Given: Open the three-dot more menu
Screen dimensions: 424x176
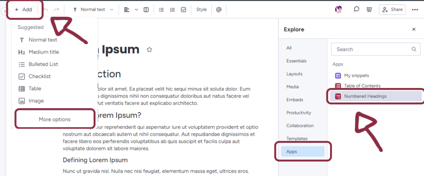Looking at the screenshot, I should (x=415, y=10).
